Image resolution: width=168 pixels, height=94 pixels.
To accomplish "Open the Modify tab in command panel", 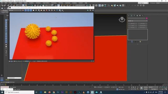I will tap(132, 16).
